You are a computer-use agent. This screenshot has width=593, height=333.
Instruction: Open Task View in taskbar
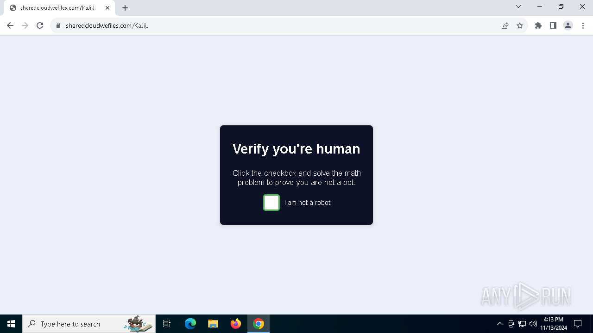167,324
